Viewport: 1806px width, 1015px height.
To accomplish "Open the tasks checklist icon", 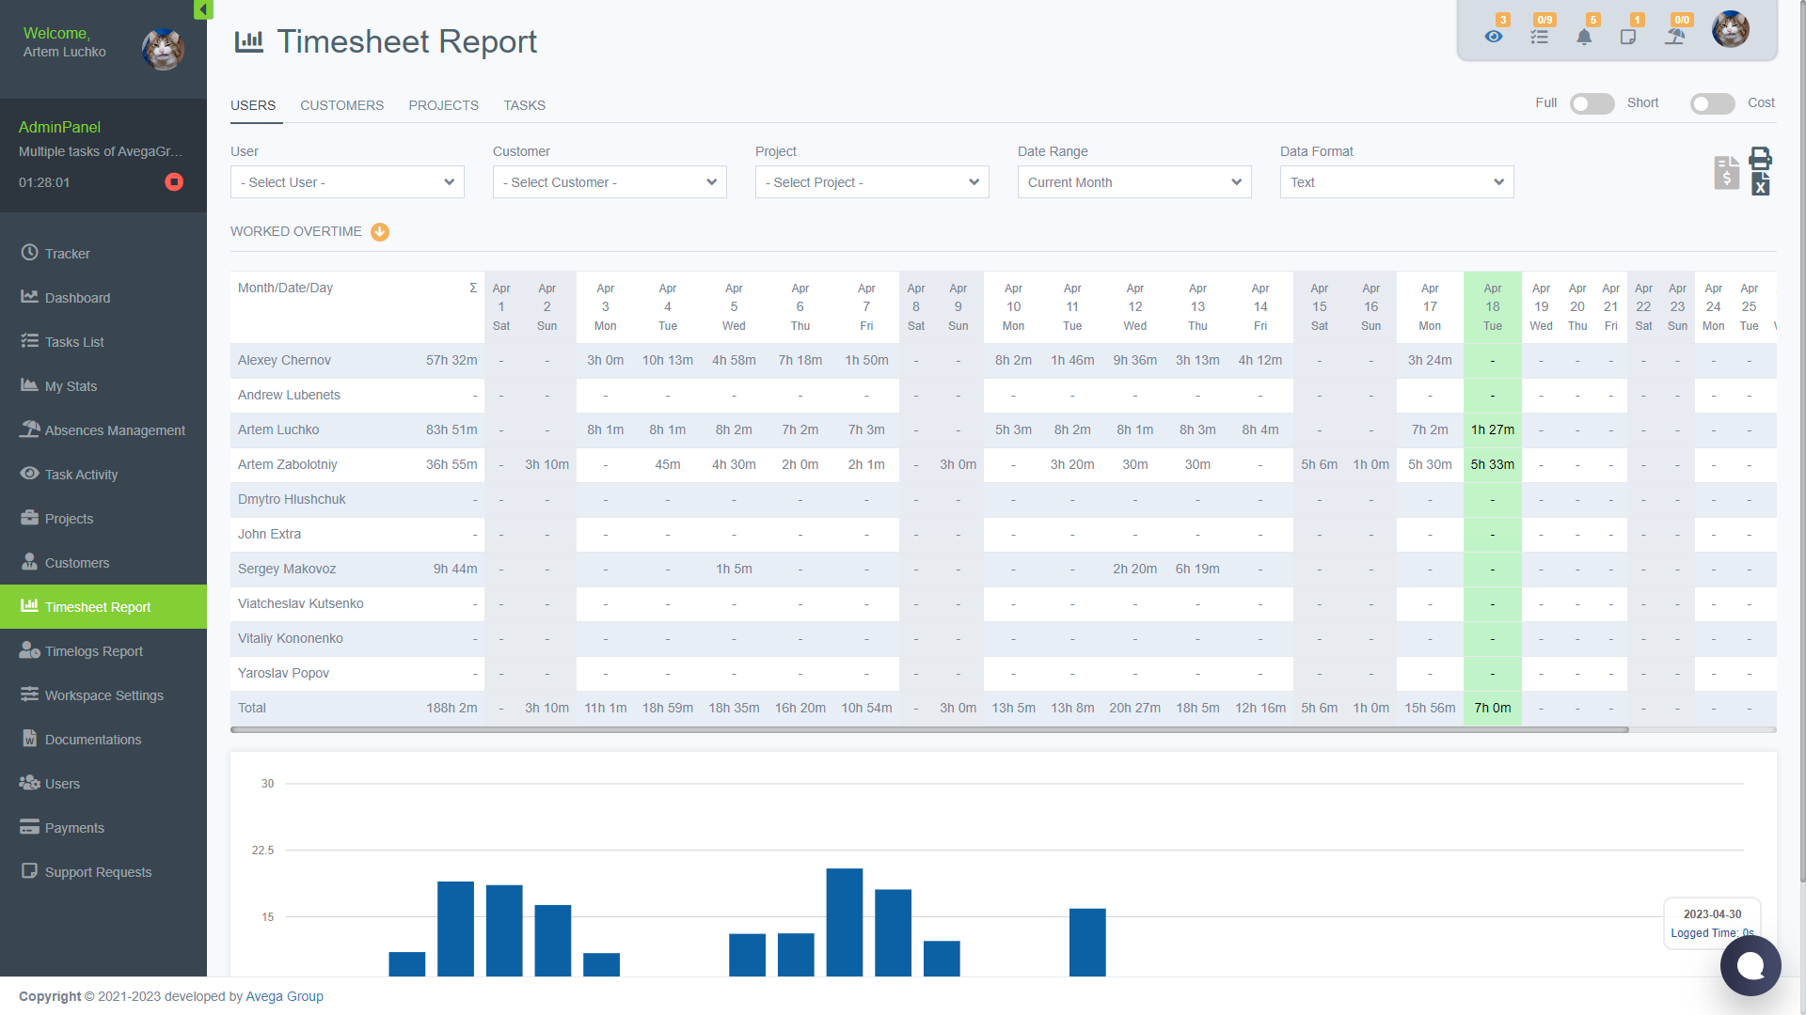I will pos(1539,37).
